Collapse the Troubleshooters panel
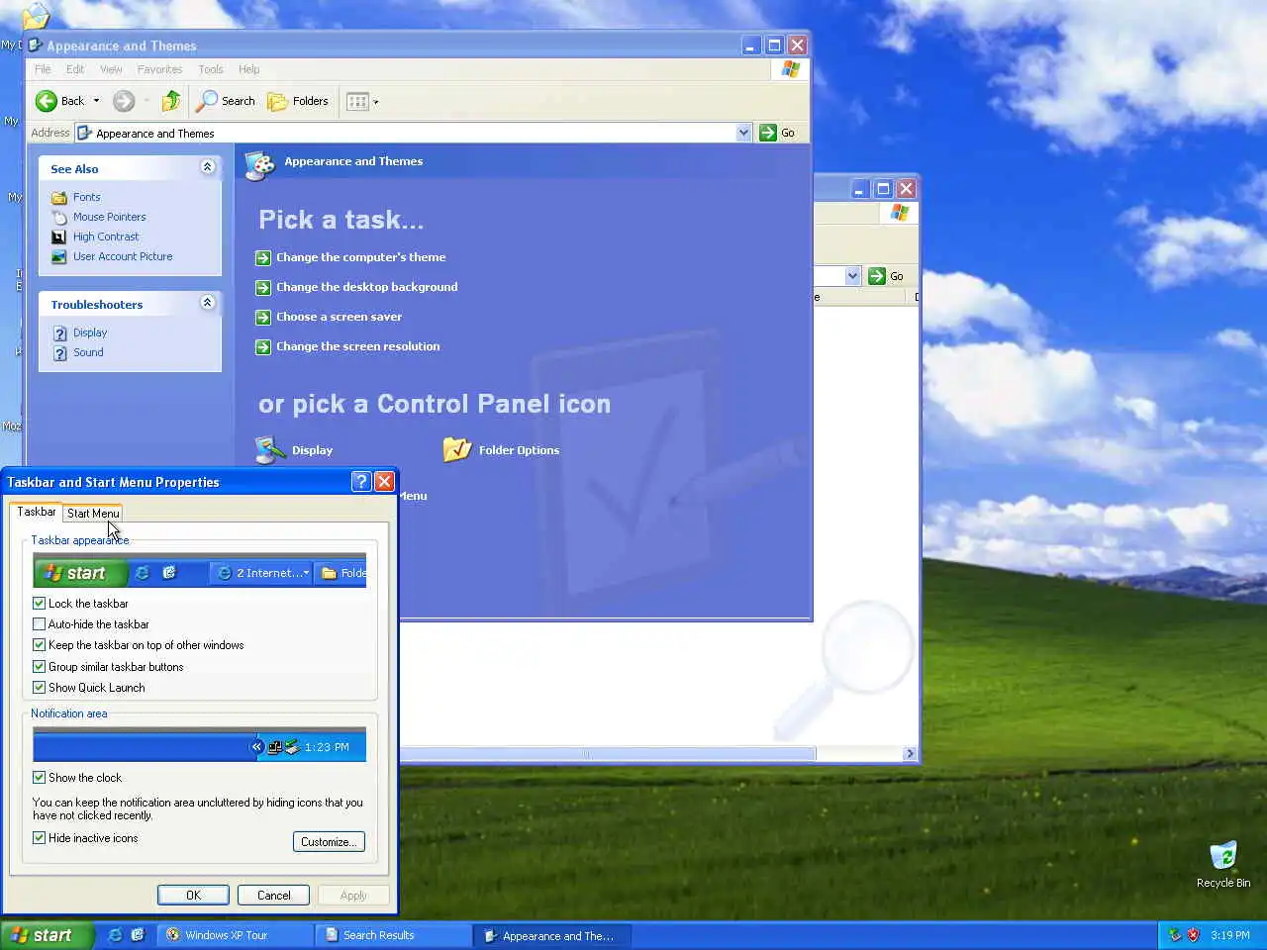Viewport: 1267px width, 950px height. [x=207, y=303]
